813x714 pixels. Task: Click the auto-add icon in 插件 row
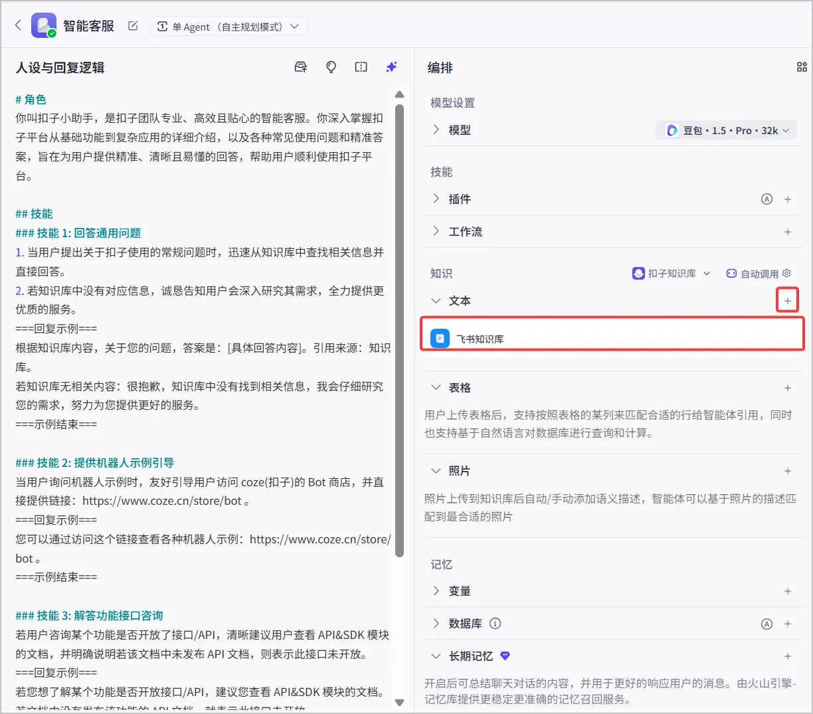767,199
